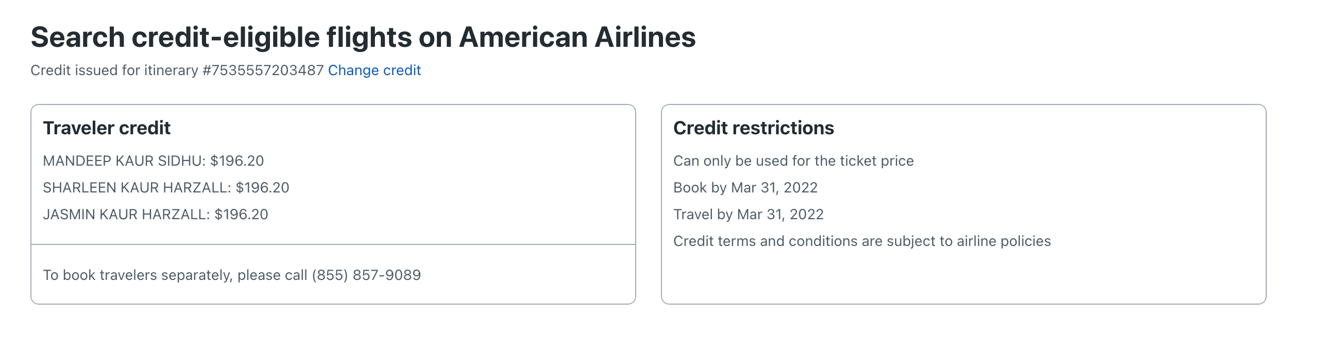Select the itinerary number #7535557203487

263,70
